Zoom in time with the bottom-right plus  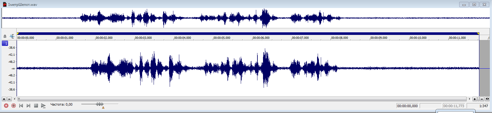[x=475, y=99]
